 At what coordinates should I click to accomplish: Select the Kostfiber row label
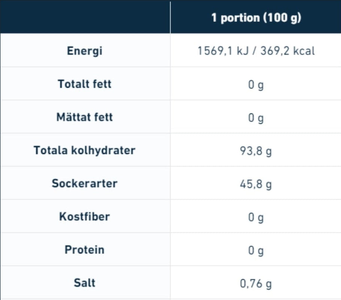pos(85,216)
